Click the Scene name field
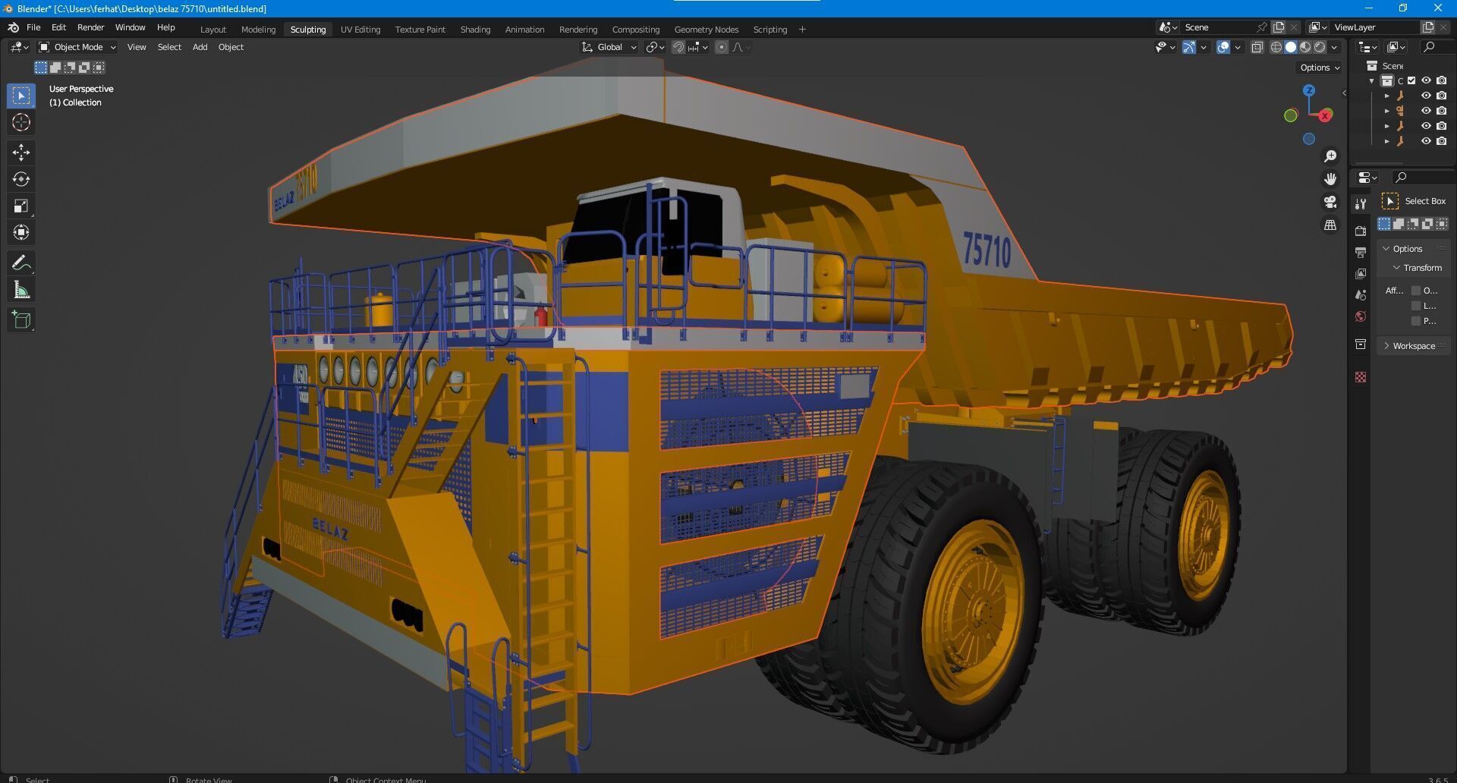1457x783 pixels. click(x=1217, y=27)
